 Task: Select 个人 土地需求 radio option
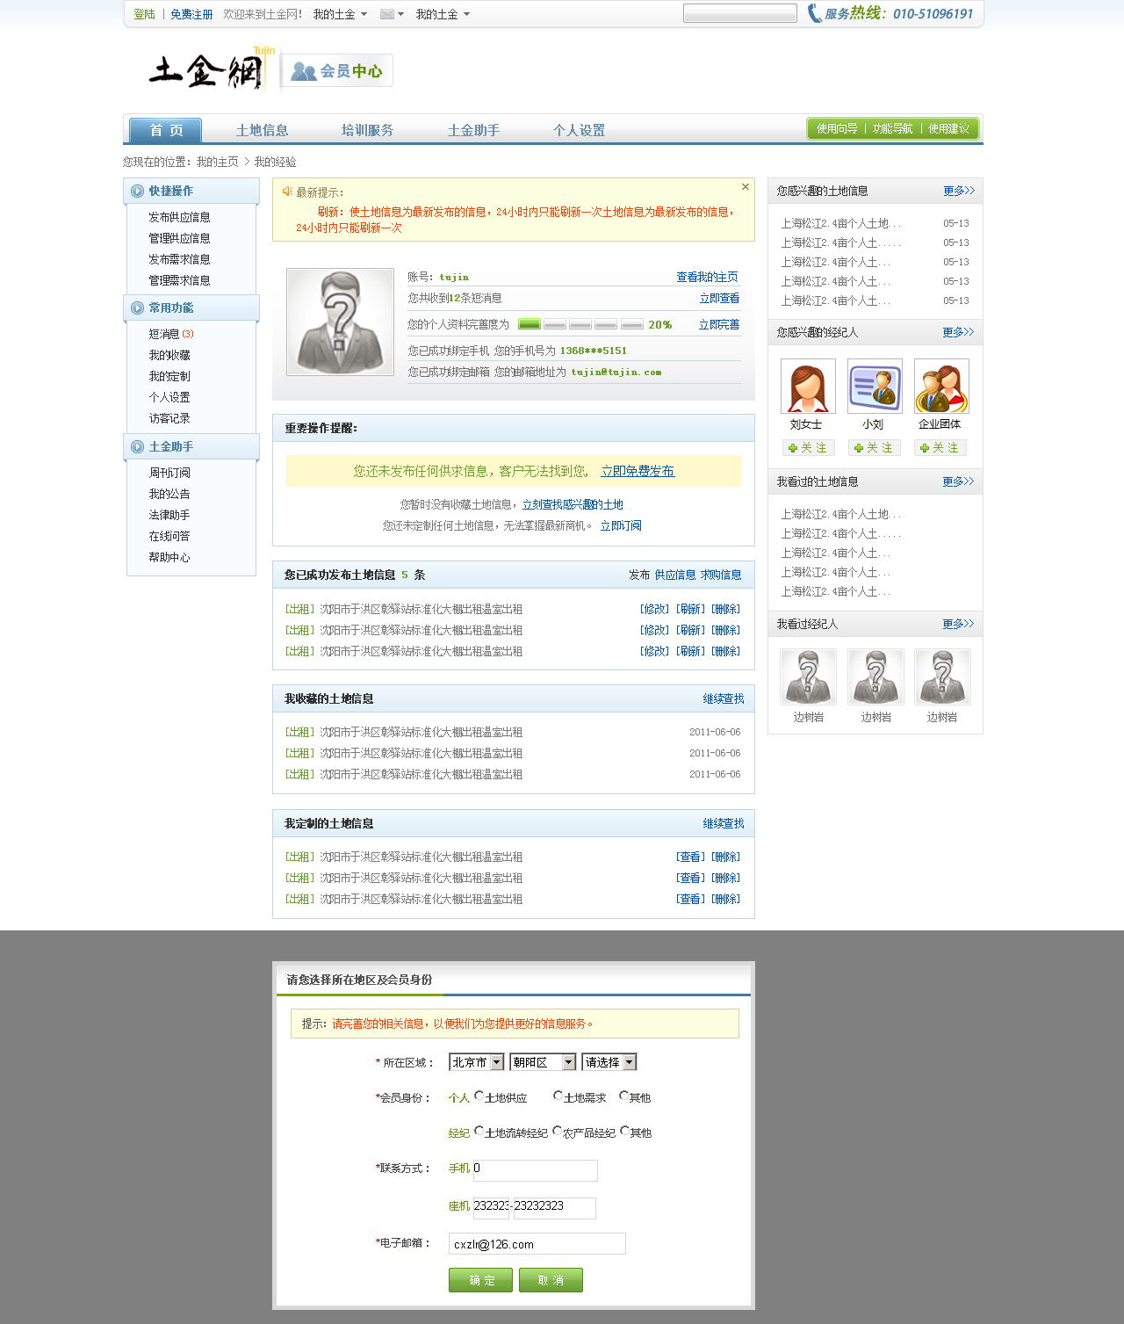(558, 1096)
